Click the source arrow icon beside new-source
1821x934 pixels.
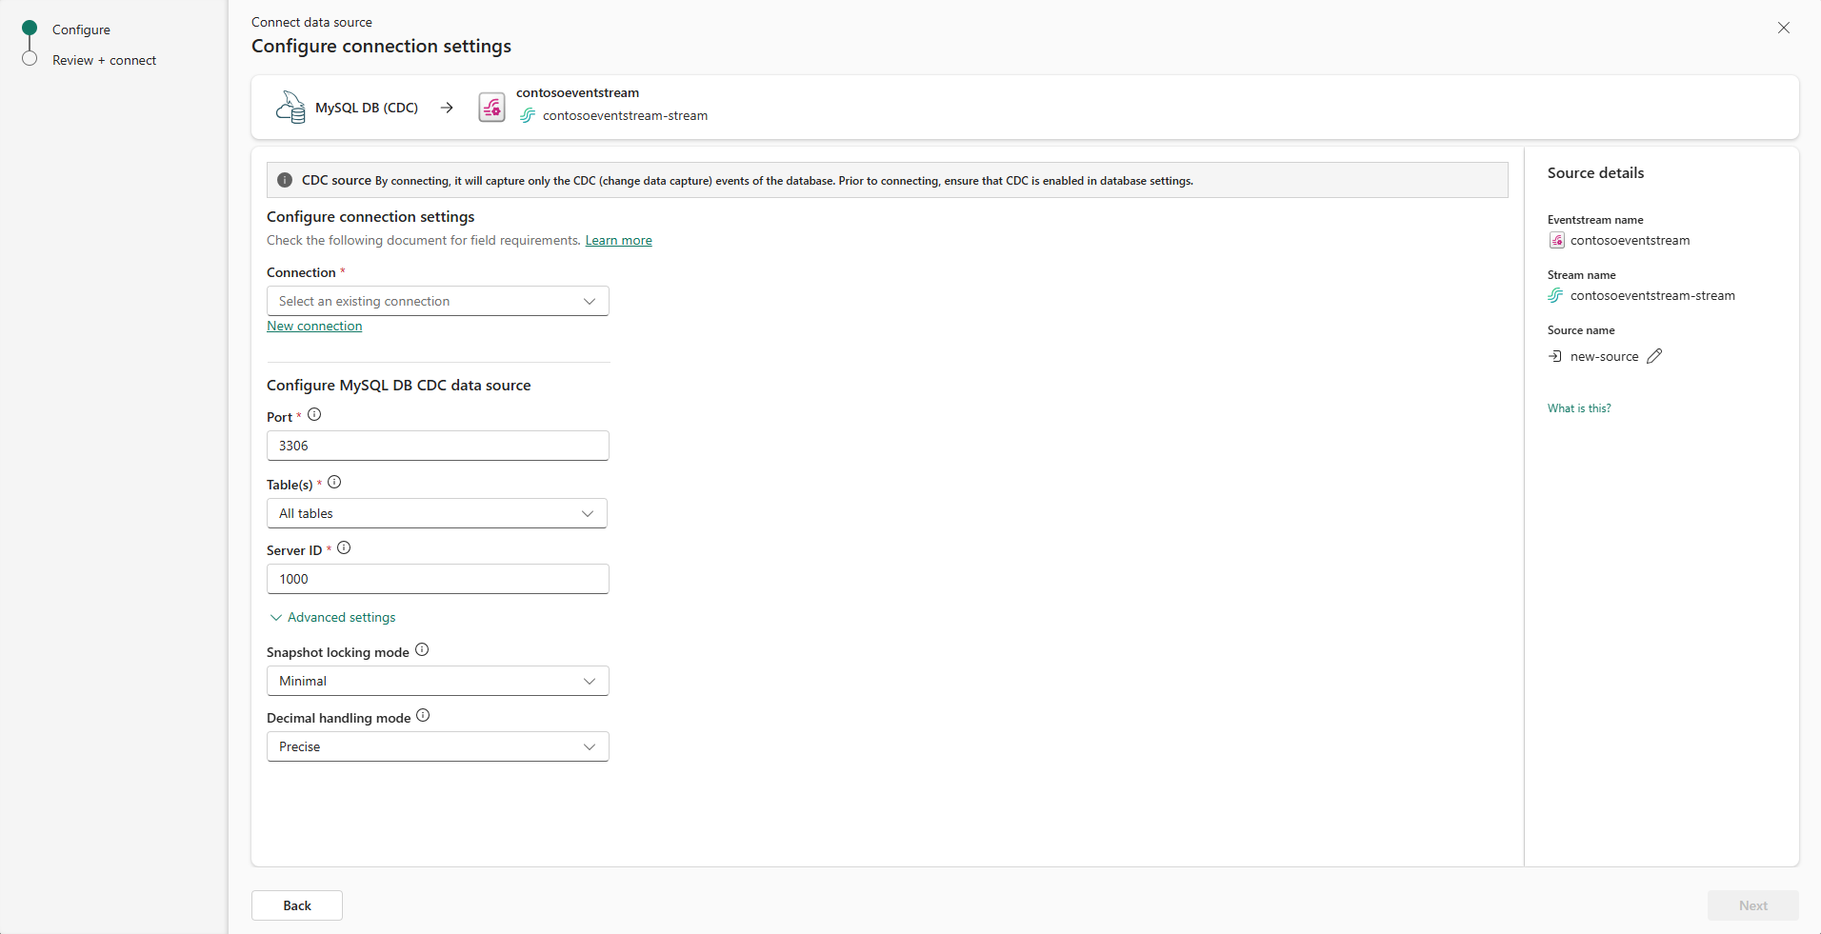[x=1555, y=356]
